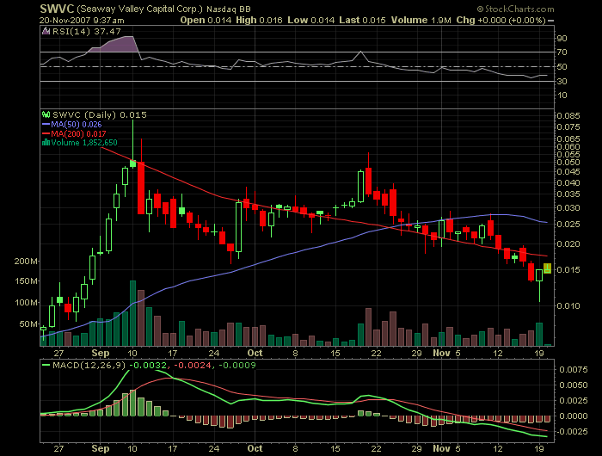Click the Oct label on price chart date axis

(255, 353)
